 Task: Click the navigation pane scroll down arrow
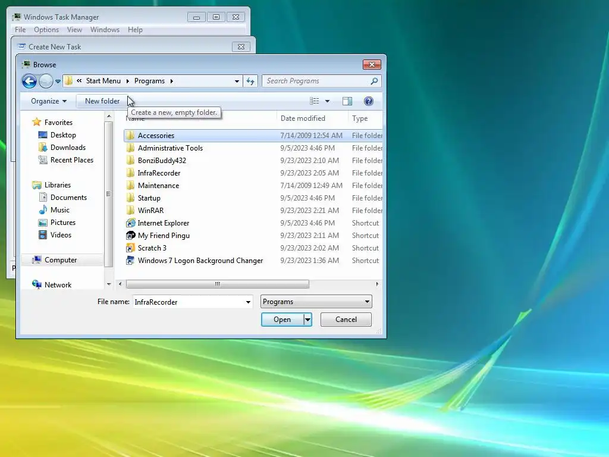coord(109,284)
